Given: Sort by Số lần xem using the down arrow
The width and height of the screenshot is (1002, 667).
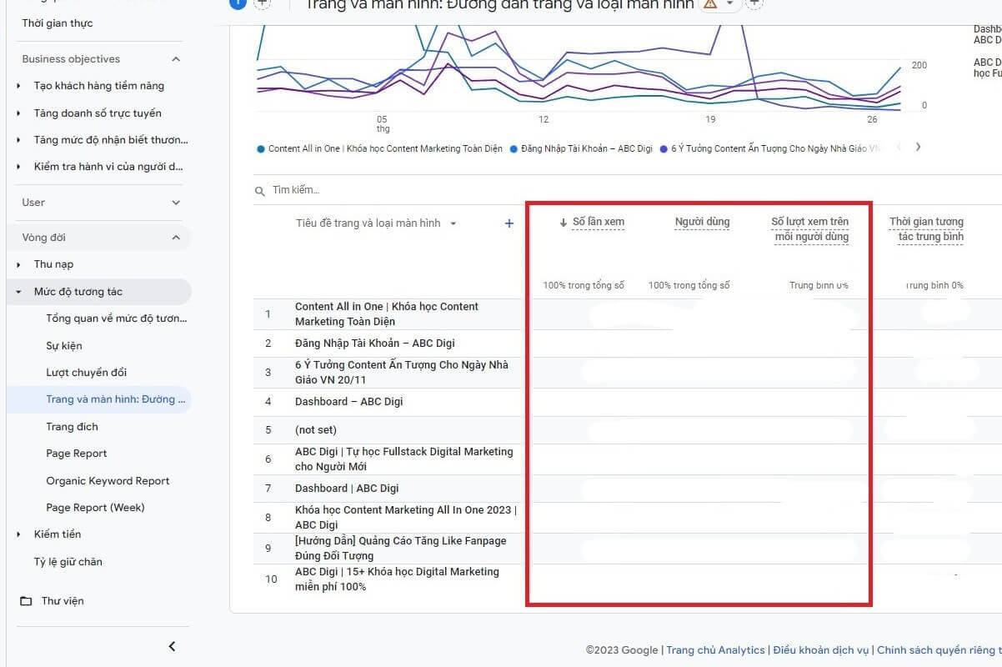Looking at the screenshot, I should pyautogui.click(x=564, y=223).
